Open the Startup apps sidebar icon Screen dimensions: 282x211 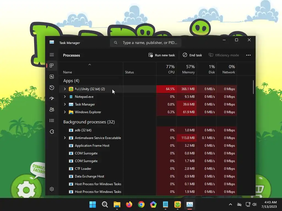point(52,99)
